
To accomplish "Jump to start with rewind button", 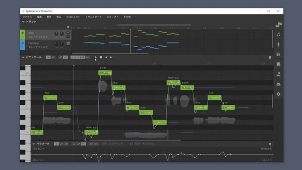I will [106, 57].
